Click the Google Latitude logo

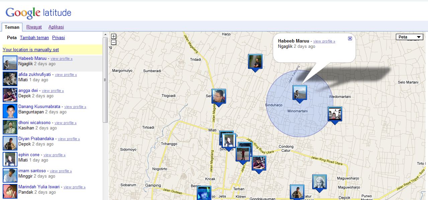pyautogui.click(x=38, y=12)
